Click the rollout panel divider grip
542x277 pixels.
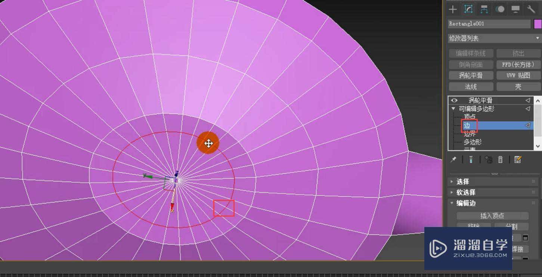[x=495, y=174]
